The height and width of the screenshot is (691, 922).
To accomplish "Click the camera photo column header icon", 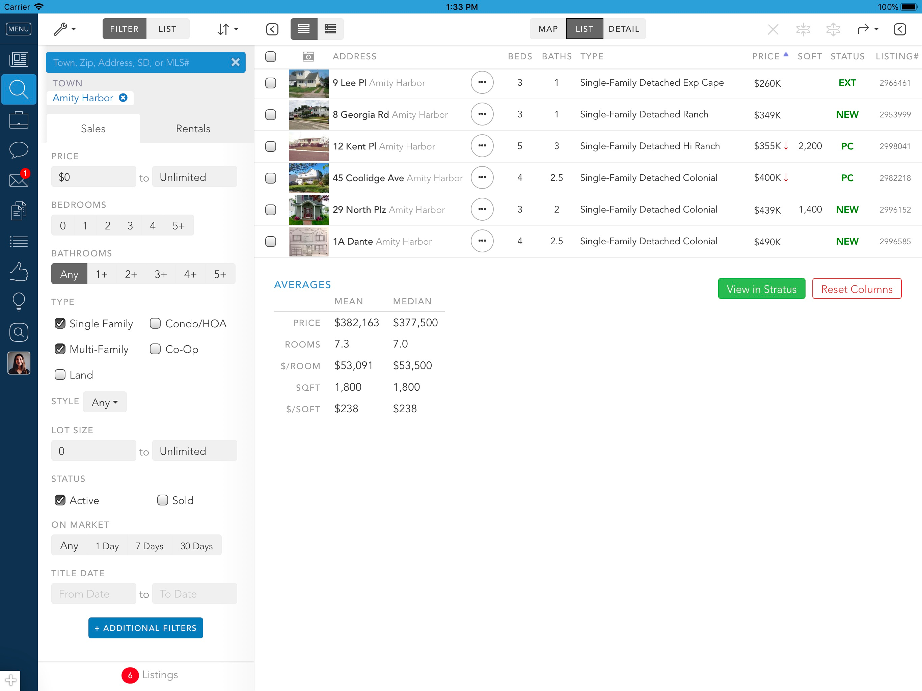I will click(308, 56).
